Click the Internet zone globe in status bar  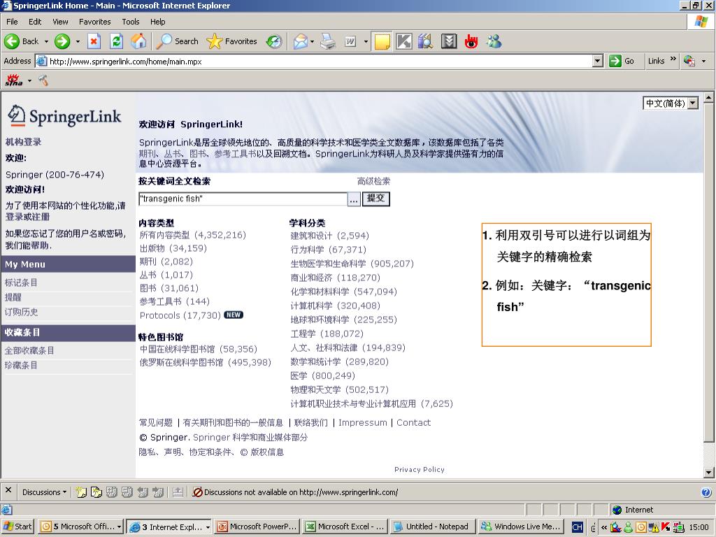pos(617,510)
